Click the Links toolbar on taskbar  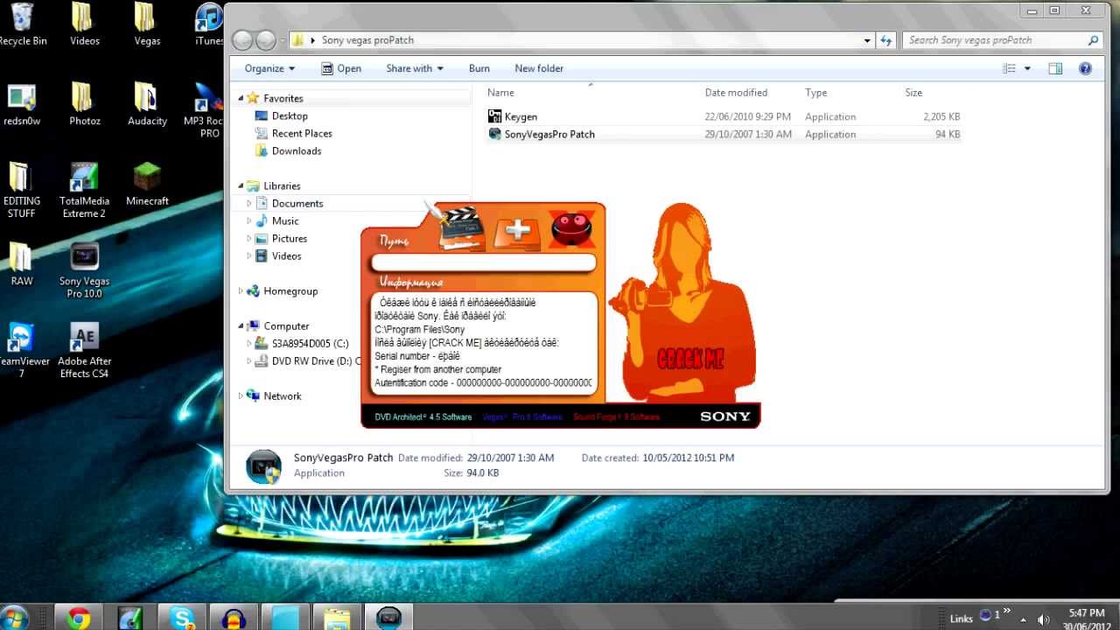coord(961,619)
